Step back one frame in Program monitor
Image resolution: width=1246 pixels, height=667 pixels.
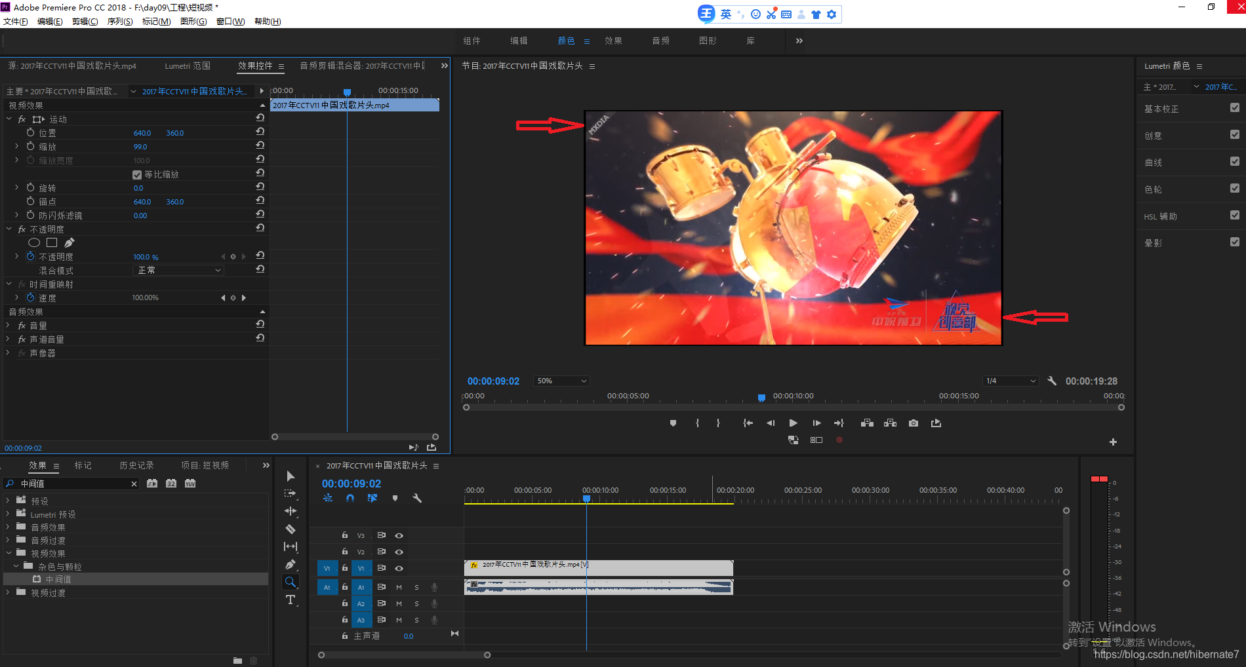point(771,423)
